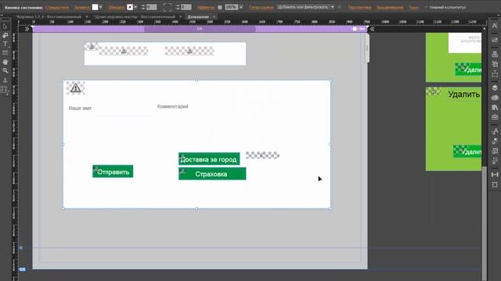The image size is (501, 281).
Task: Open the Layers panel icon on right dock
Action: (495, 87)
